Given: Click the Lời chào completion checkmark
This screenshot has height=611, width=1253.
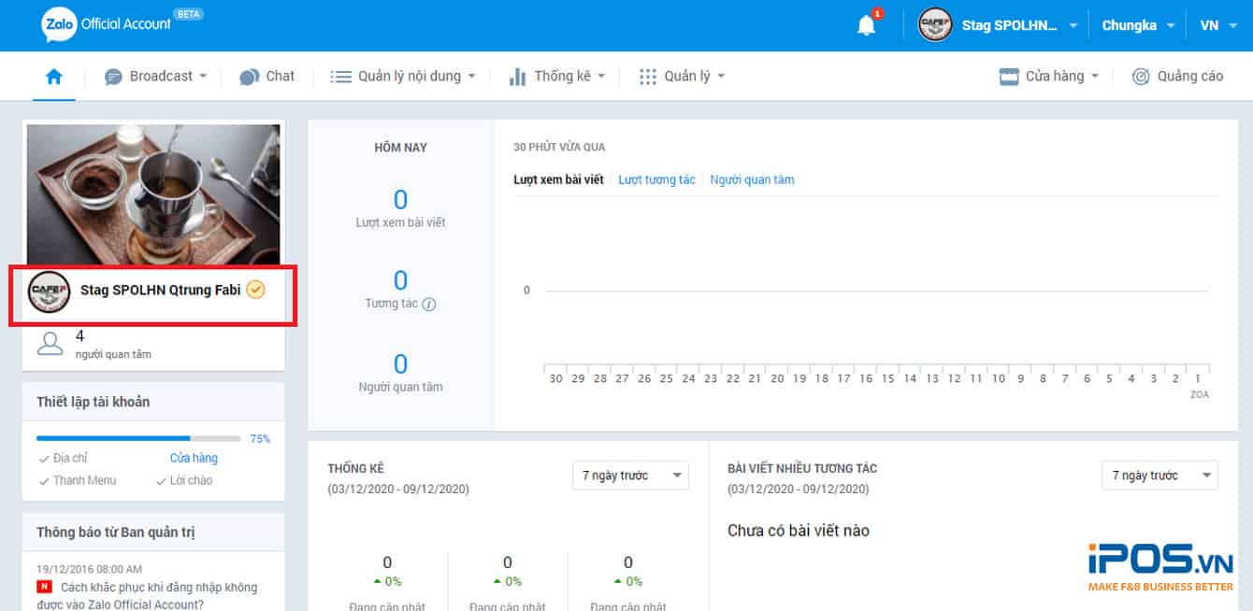Looking at the screenshot, I should click(x=160, y=480).
